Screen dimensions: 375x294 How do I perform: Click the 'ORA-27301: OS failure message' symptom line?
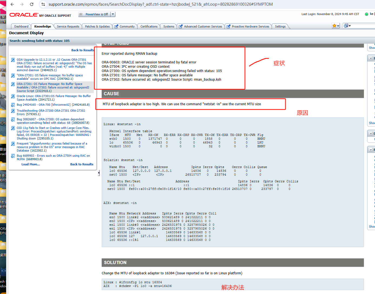point(147,75)
